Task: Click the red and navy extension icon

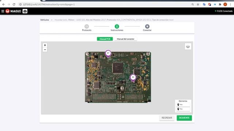Action: (210, 4)
